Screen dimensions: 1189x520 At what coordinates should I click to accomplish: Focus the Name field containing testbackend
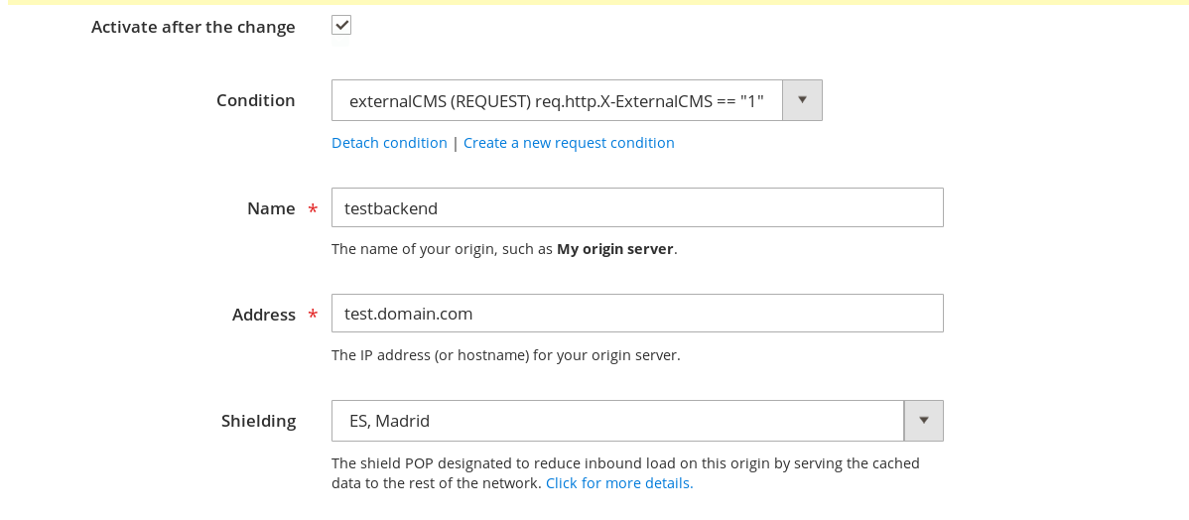pos(636,208)
